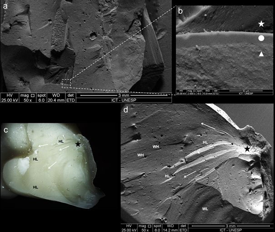Click the 20.4 mm WD value in panel a

[x=55, y=99]
